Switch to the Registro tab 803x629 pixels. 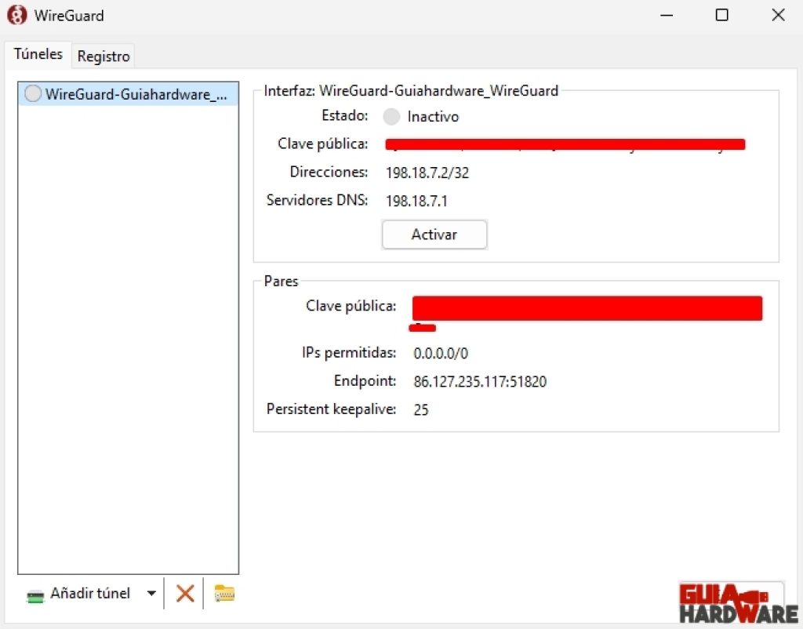click(103, 56)
